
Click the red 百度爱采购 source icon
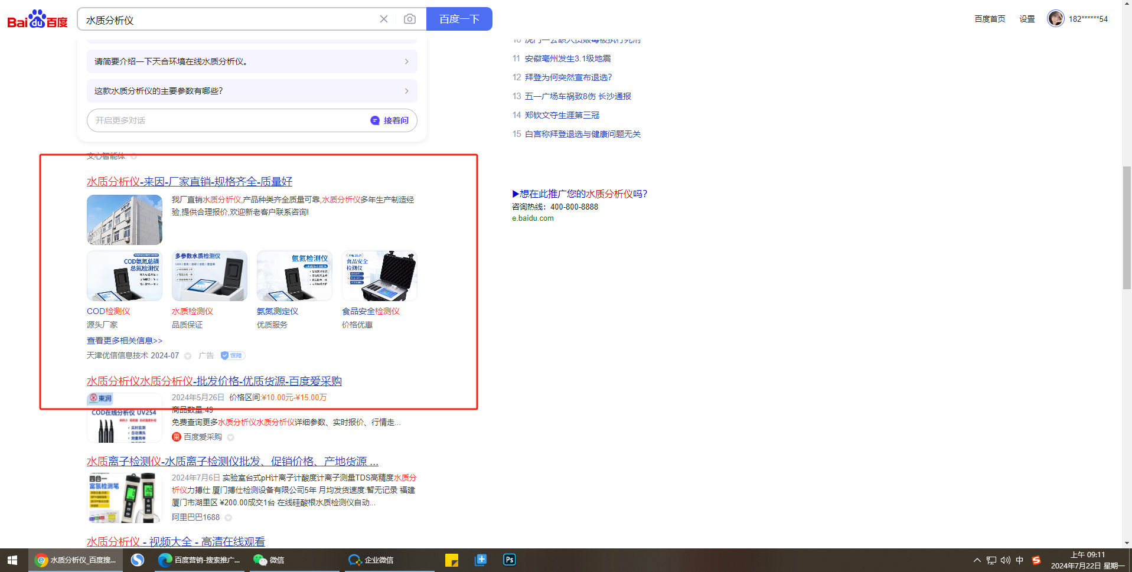click(176, 437)
